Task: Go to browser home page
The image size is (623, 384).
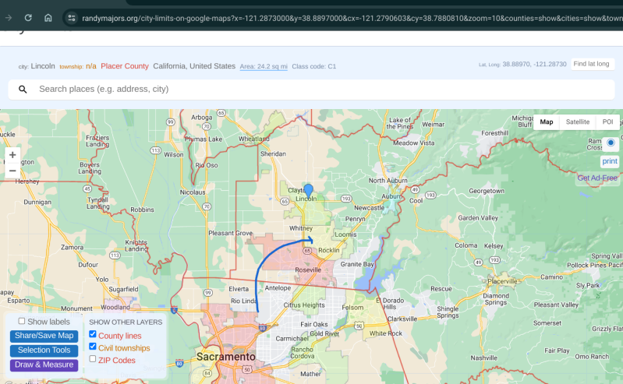Action: point(48,18)
